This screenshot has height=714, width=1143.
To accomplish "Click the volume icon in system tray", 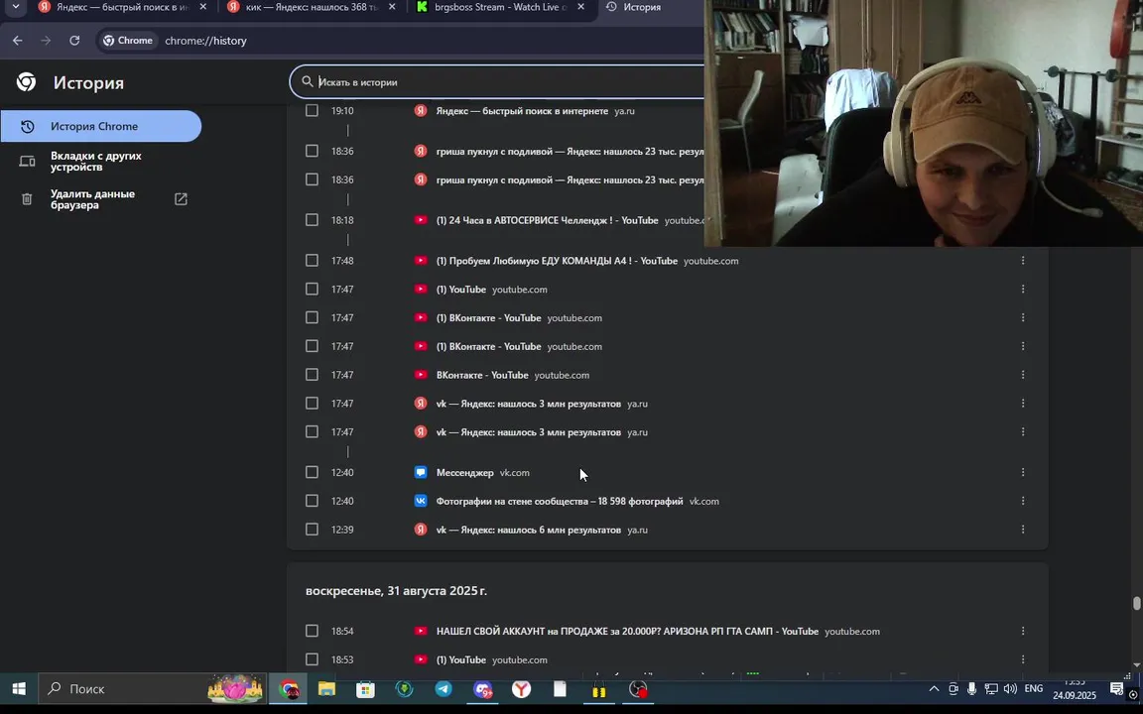I will click(1010, 688).
